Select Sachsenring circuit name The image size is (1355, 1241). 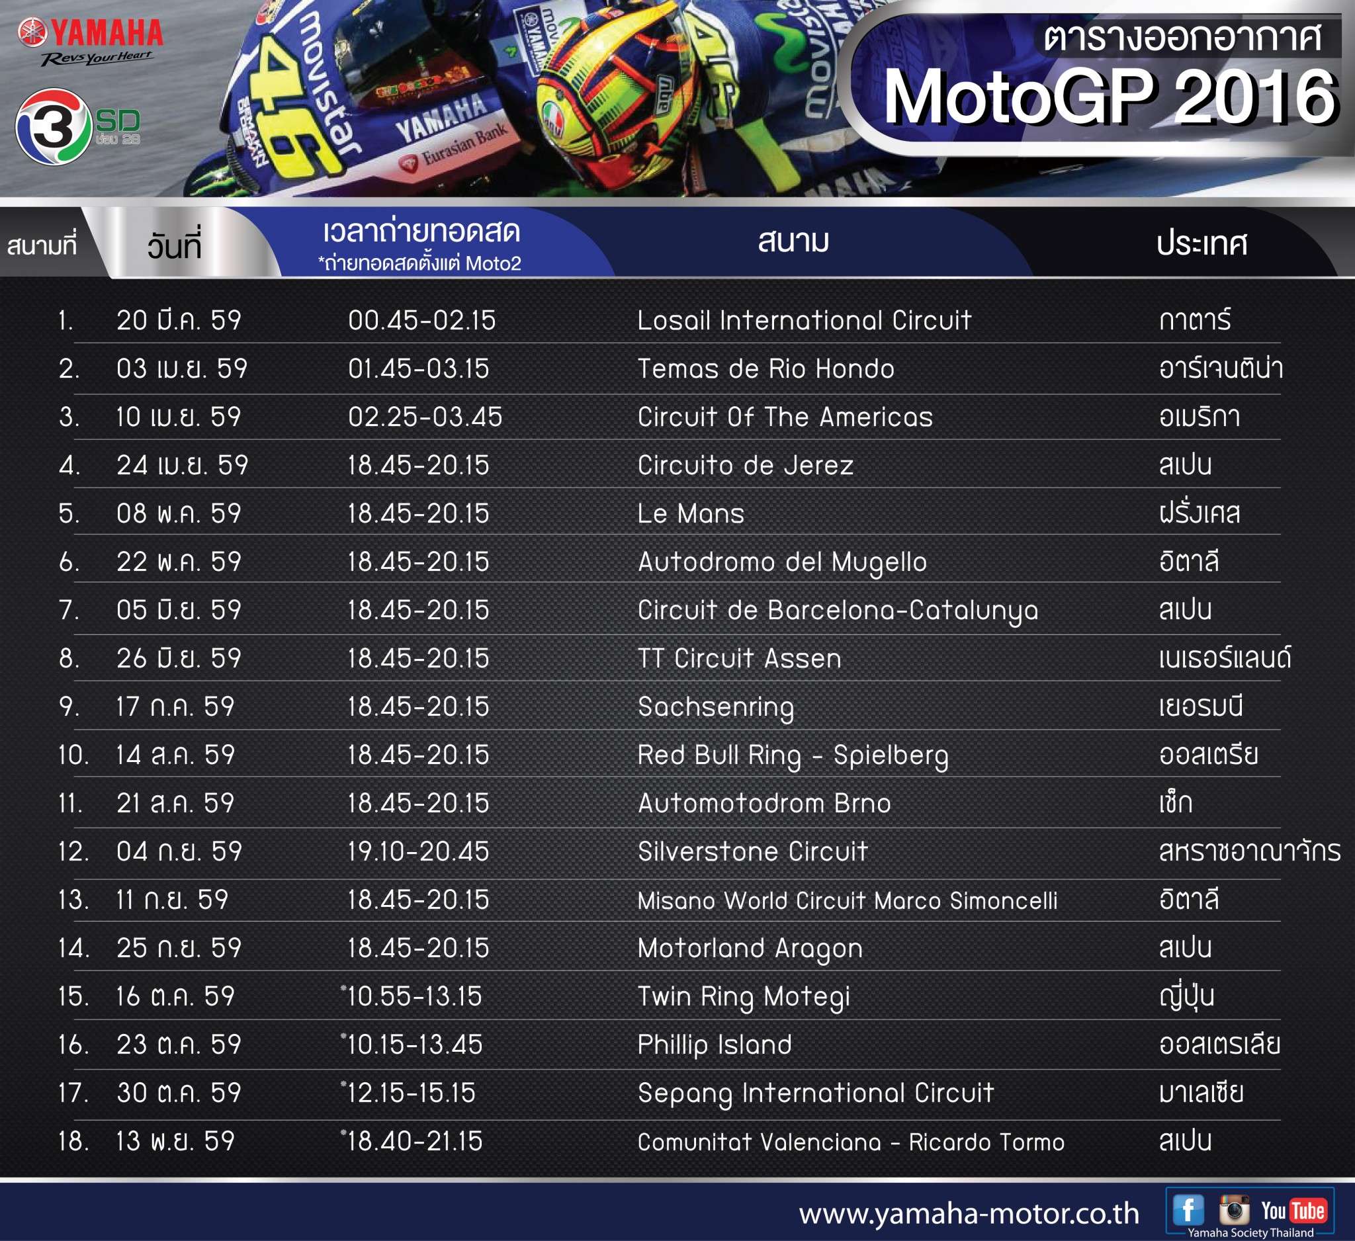coord(716,708)
